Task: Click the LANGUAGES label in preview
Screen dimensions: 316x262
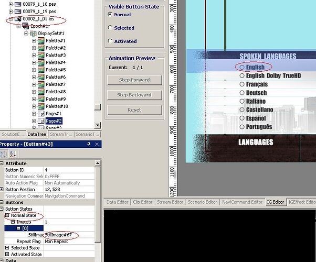Action: (256, 143)
